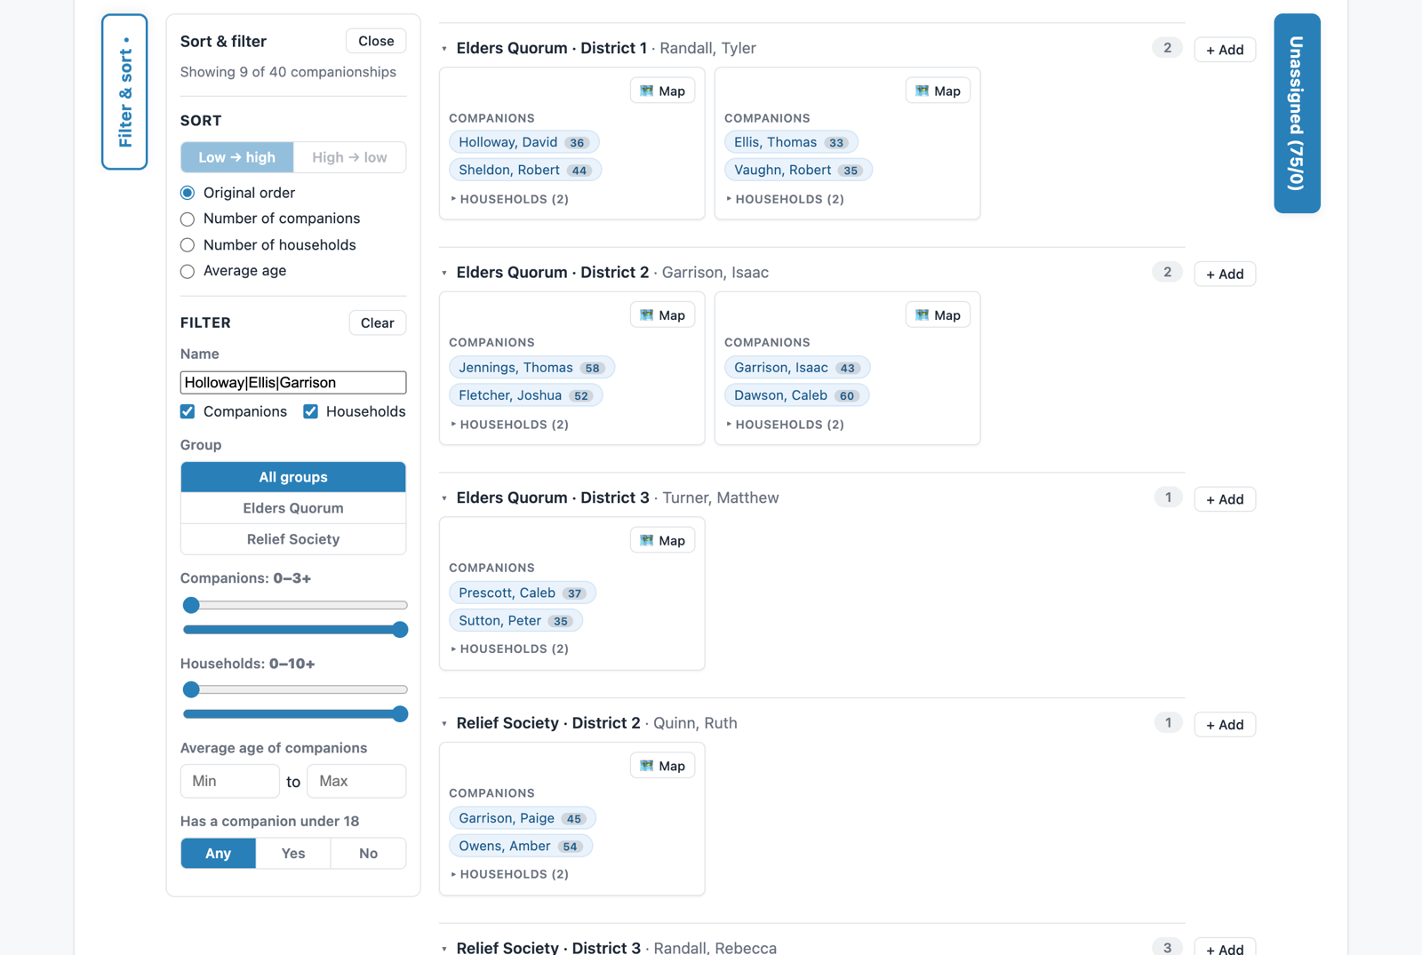Screen dimensions: 1422x955
Task: Open Map for Prescott, Caleb companionship
Action: 663,540
